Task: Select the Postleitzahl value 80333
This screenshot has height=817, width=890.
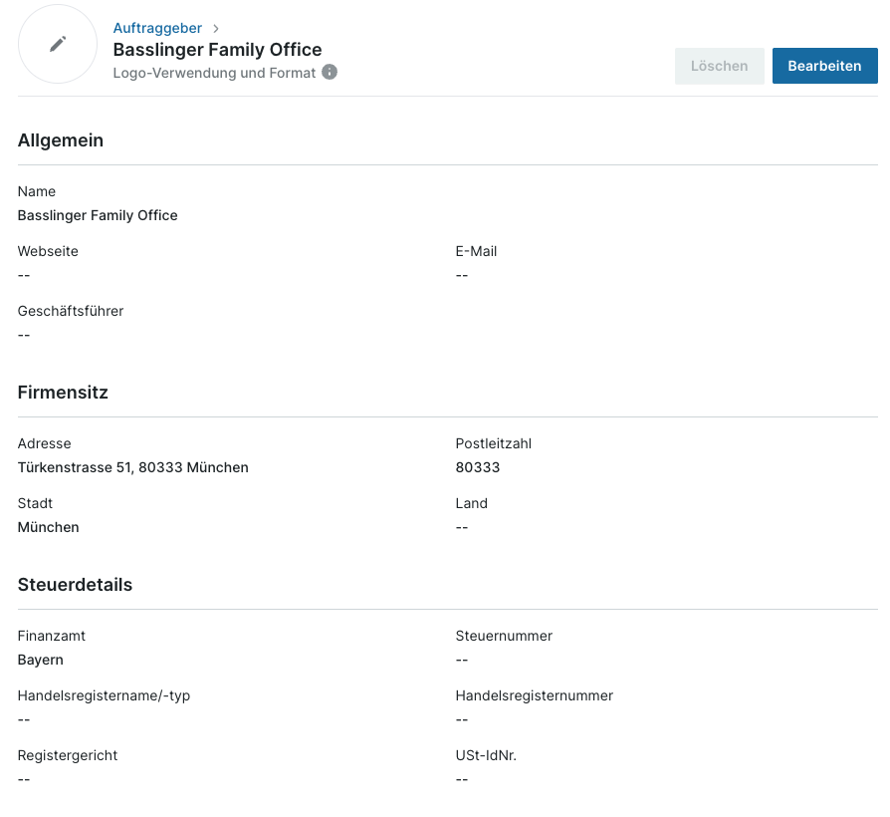Action: click(478, 467)
